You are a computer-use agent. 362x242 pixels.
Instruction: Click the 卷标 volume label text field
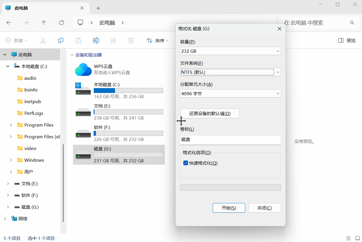(x=230, y=140)
